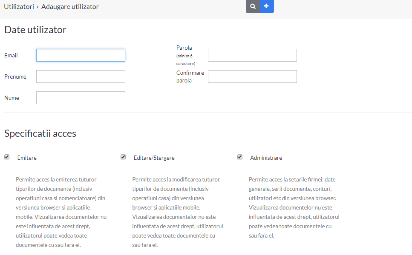Click the Parola field label
This screenshot has width=412, height=255.
click(184, 48)
